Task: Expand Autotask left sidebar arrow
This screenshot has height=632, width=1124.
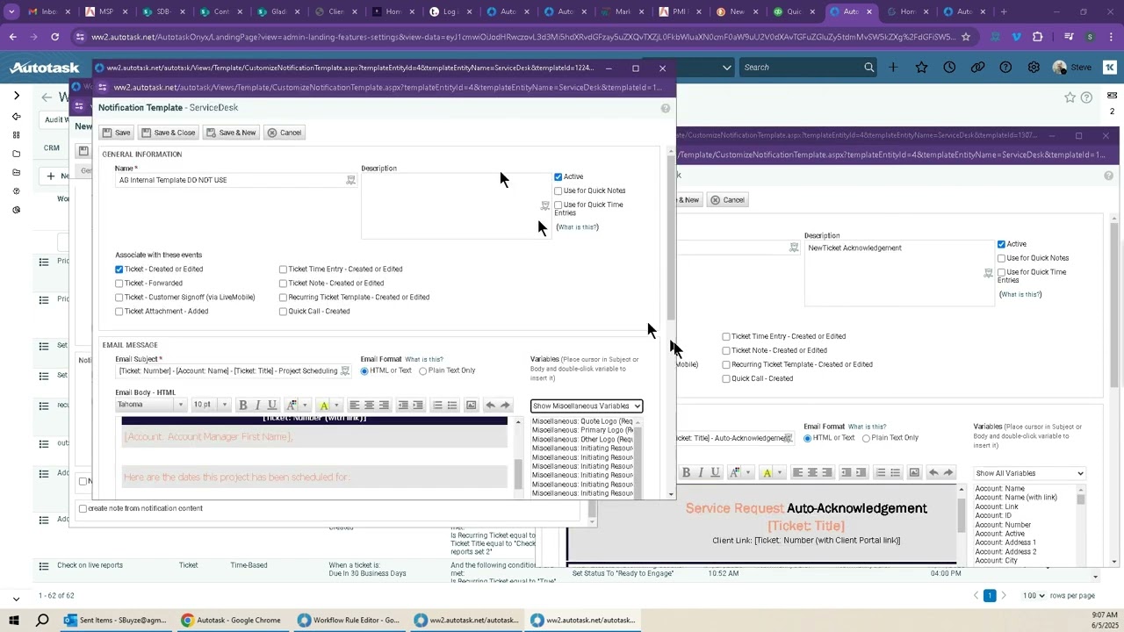Action: point(16,95)
